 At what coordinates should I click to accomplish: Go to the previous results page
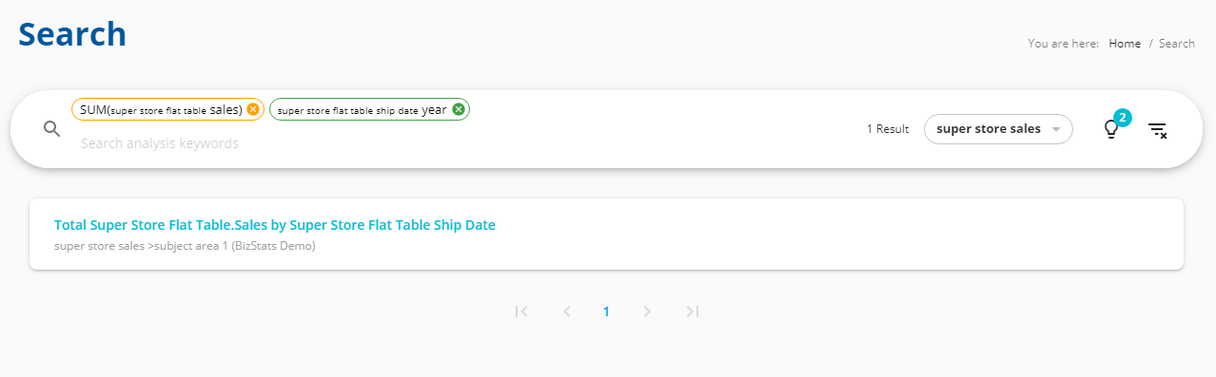(x=567, y=311)
